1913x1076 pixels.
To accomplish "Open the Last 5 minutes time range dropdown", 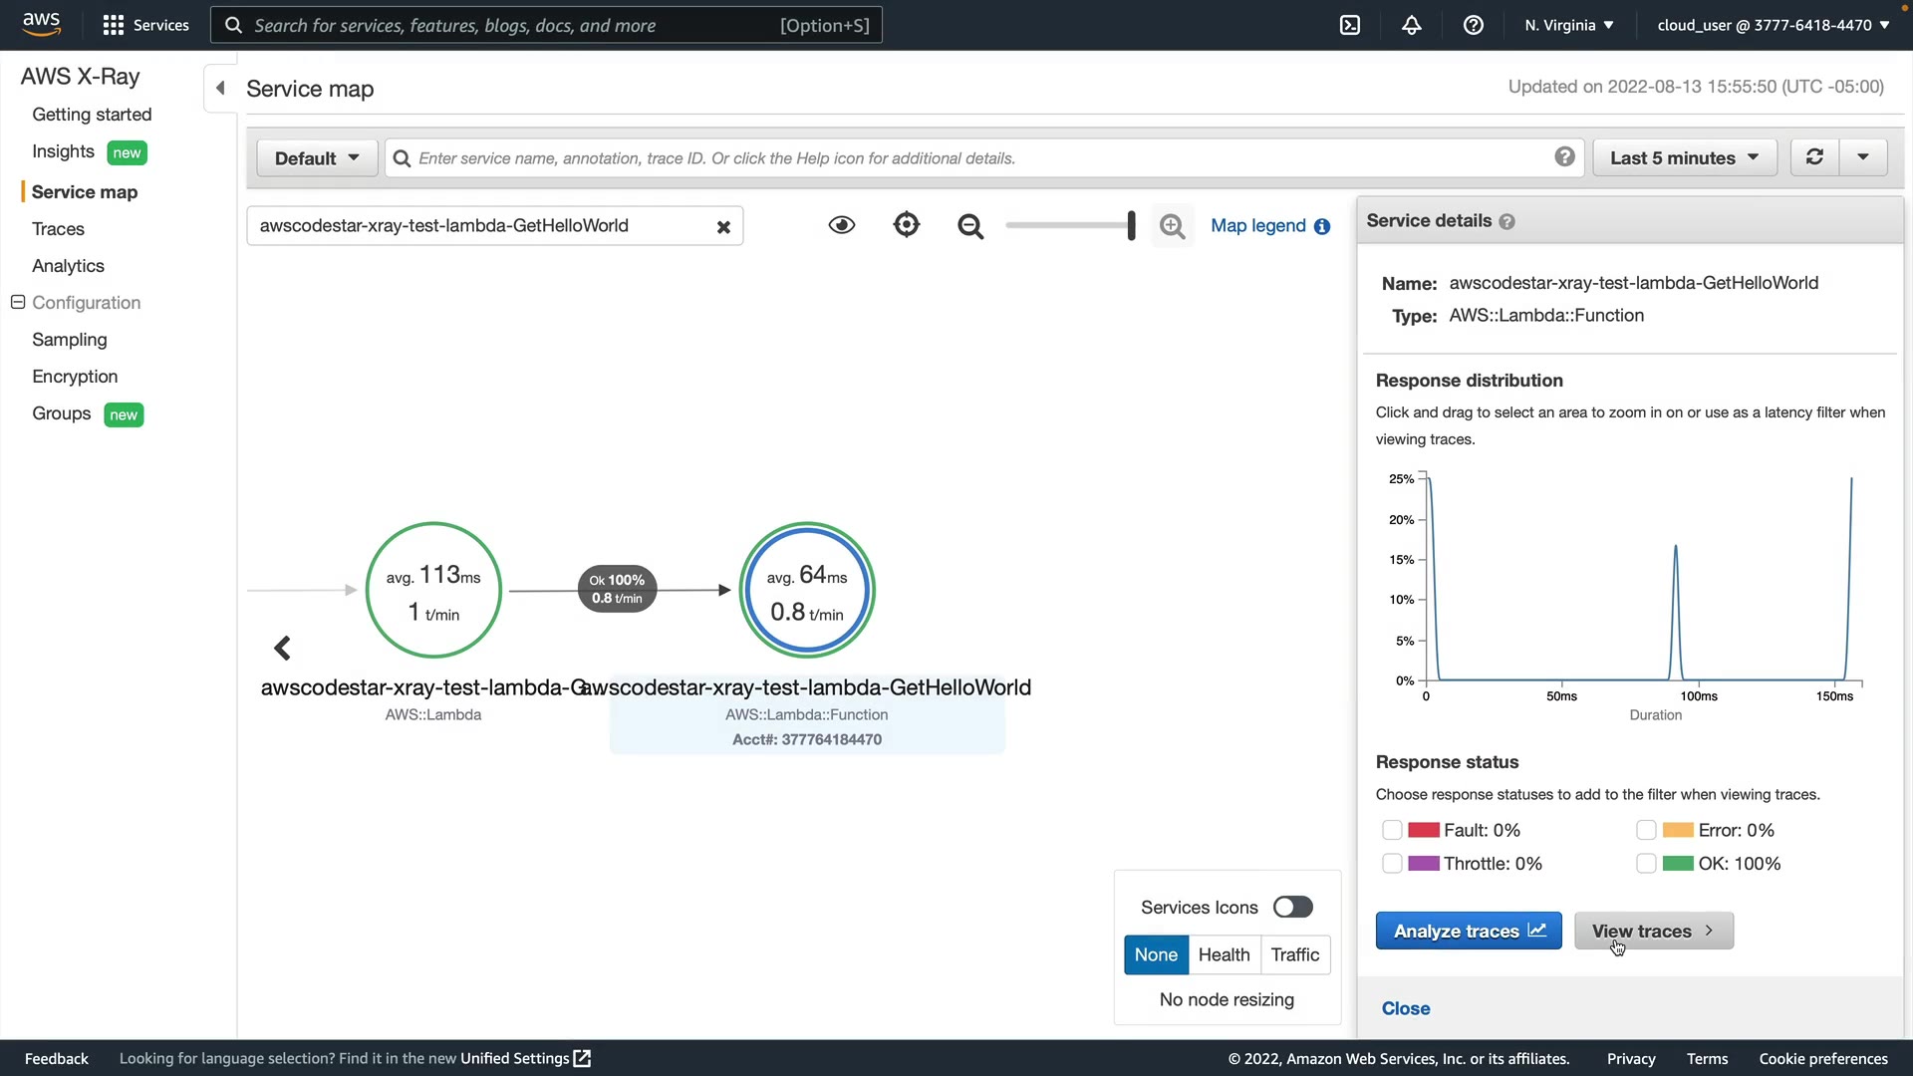I will coord(1684,158).
